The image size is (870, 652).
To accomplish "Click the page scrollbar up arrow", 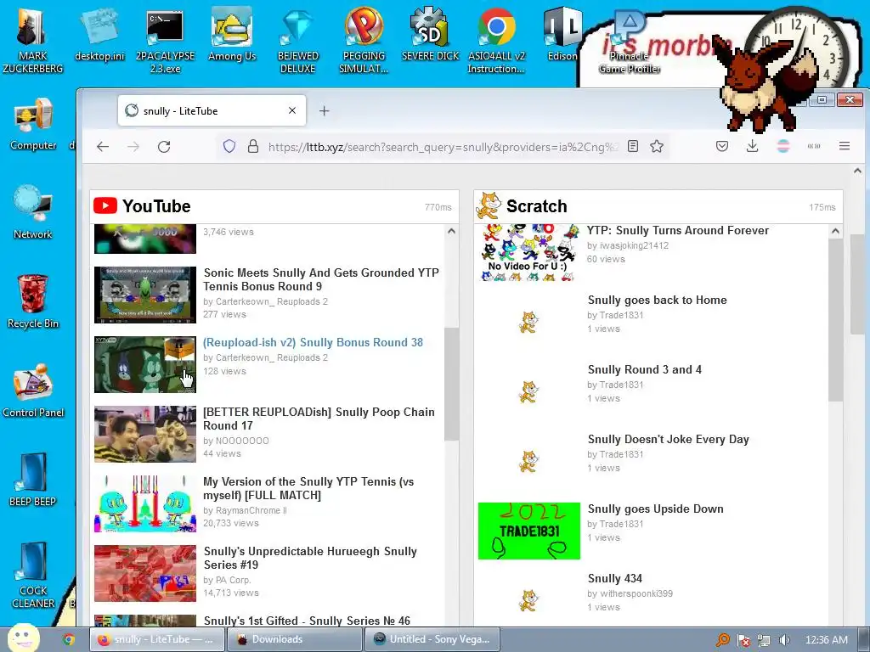I will 858,171.
